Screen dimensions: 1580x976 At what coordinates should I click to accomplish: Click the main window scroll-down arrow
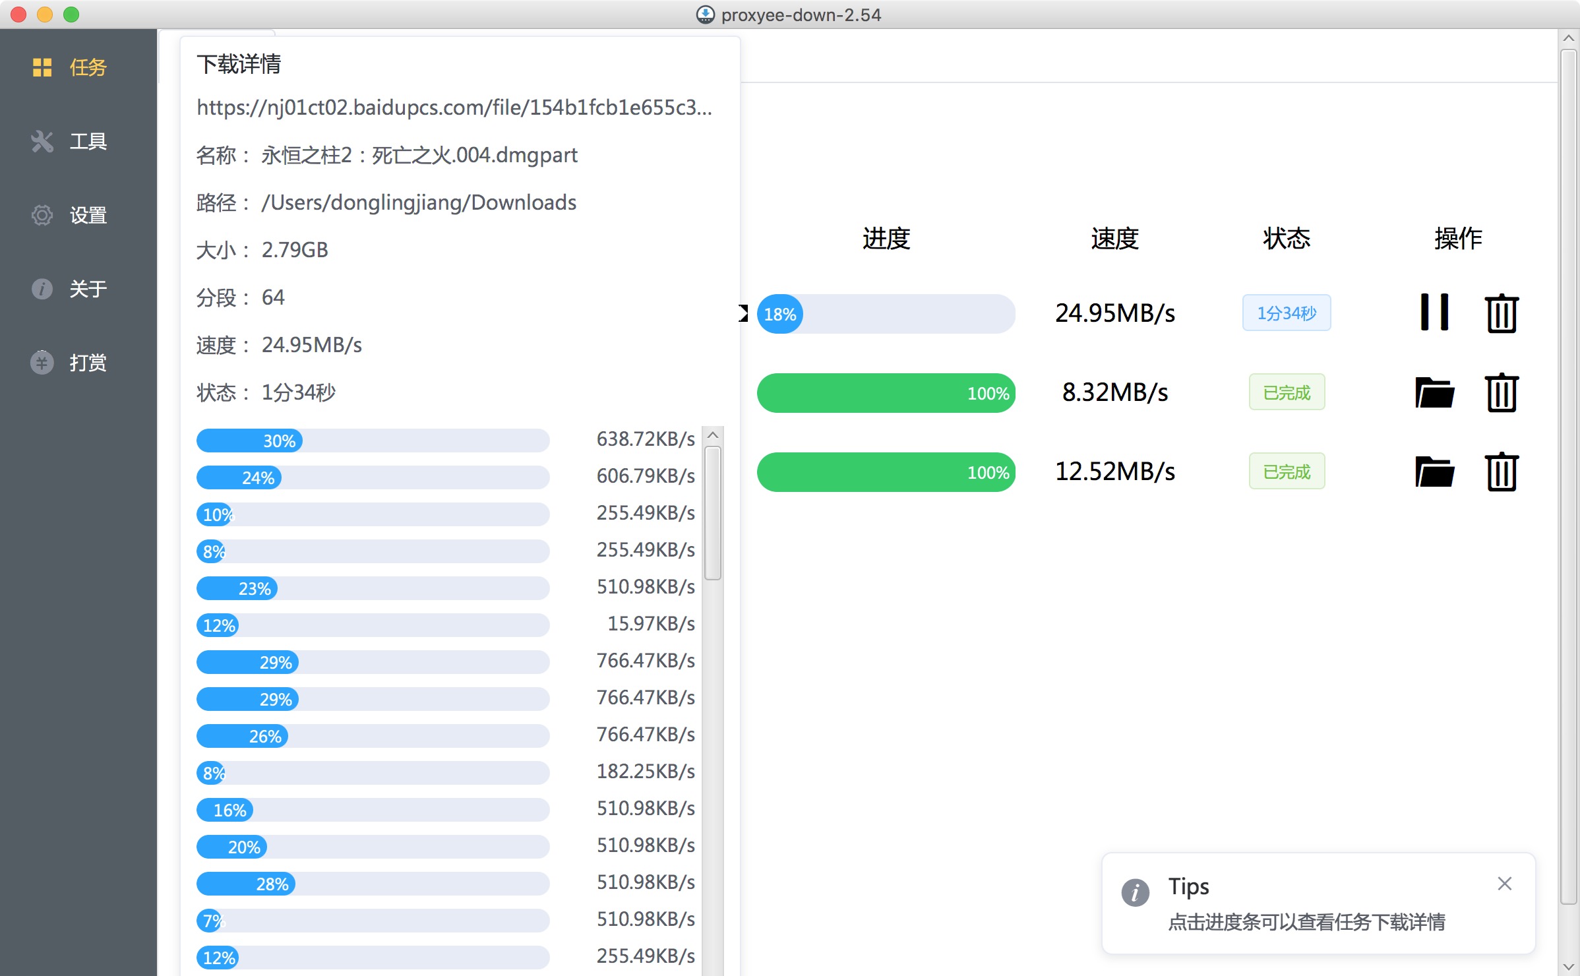point(1569,967)
